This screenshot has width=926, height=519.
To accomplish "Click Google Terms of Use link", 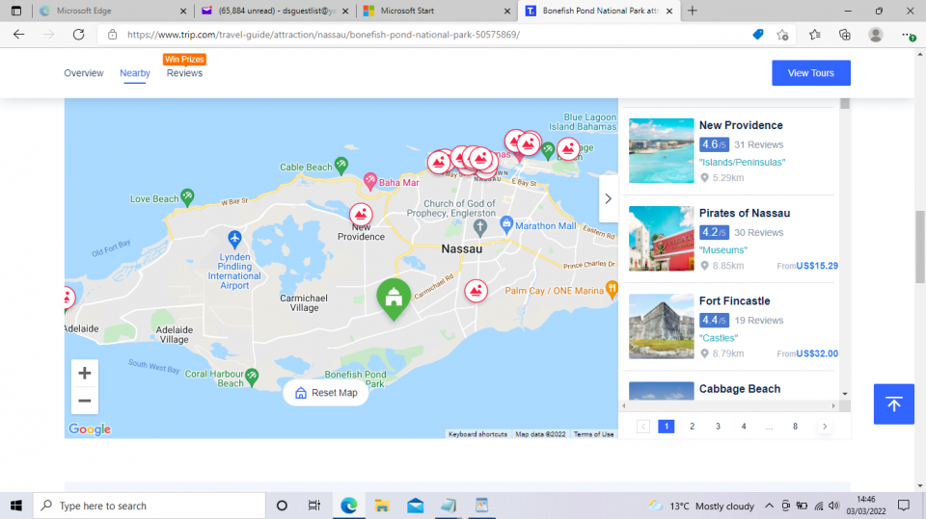I will [593, 434].
